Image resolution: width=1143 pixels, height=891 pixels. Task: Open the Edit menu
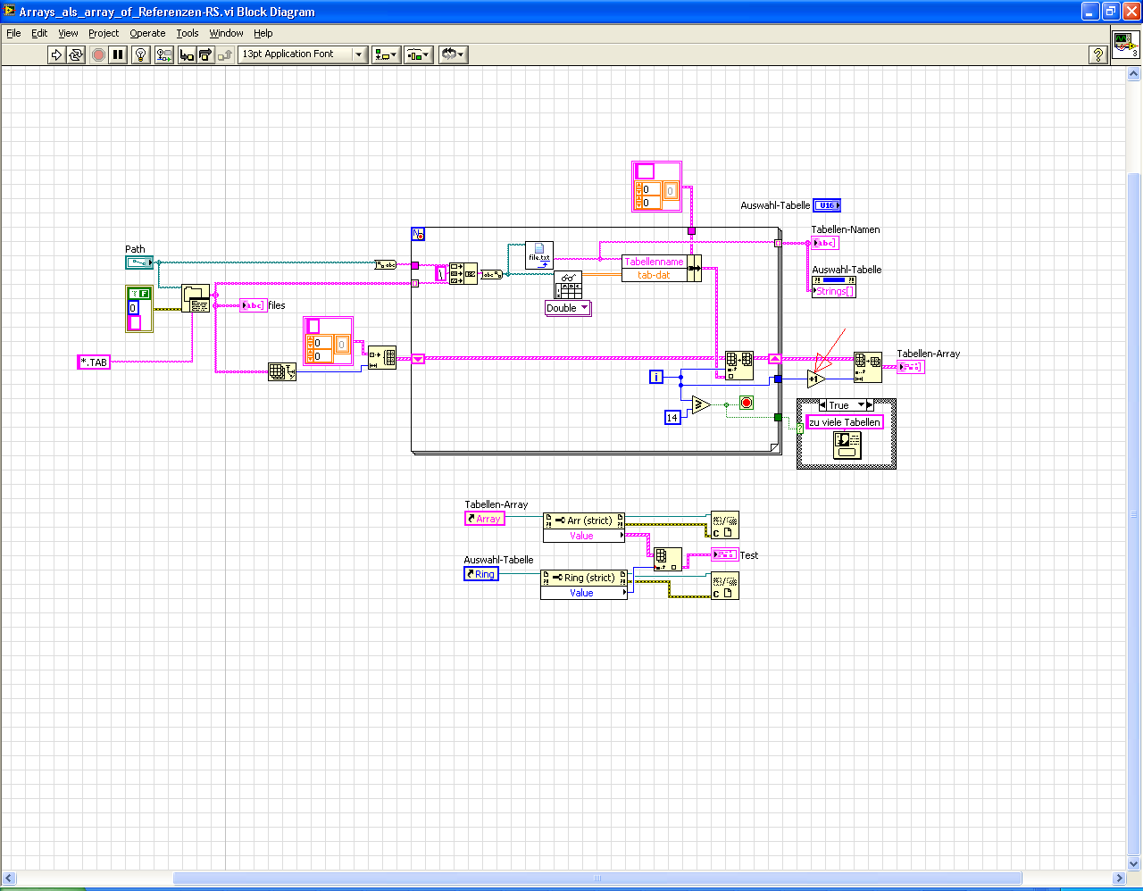click(x=39, y=33)
